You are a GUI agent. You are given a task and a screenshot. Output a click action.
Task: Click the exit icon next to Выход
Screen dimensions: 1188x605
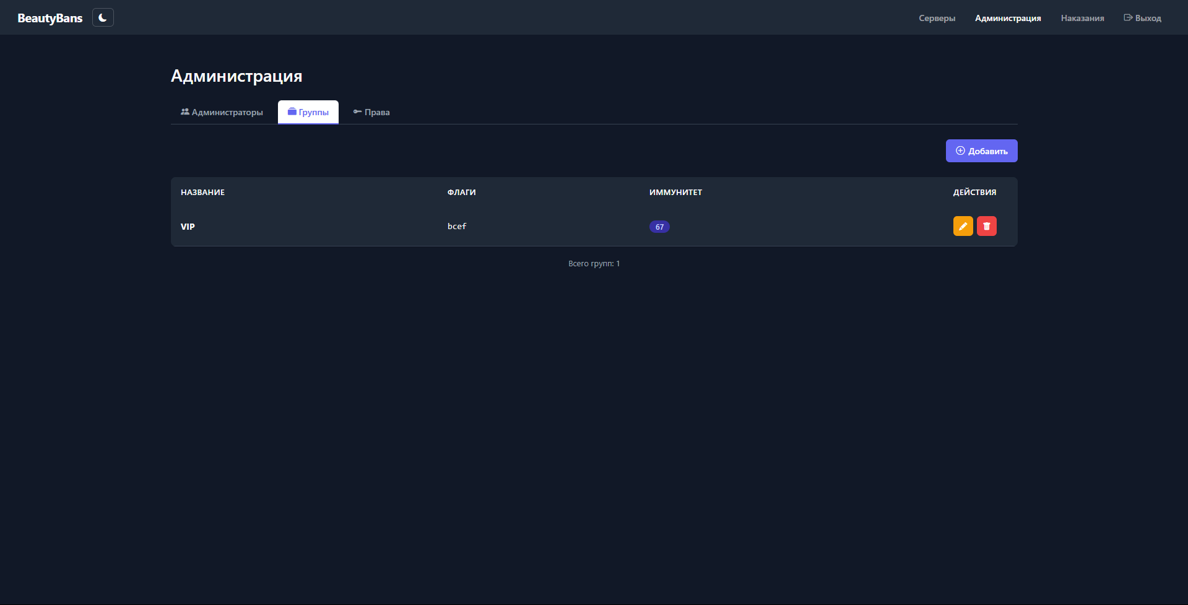(x=1128, y=17)
